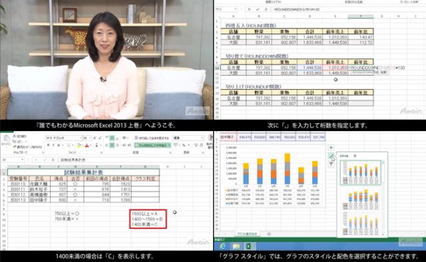Click the red-boxed grade criteria note
This screenshot has width=426, height=262.
tap(148, 219)
